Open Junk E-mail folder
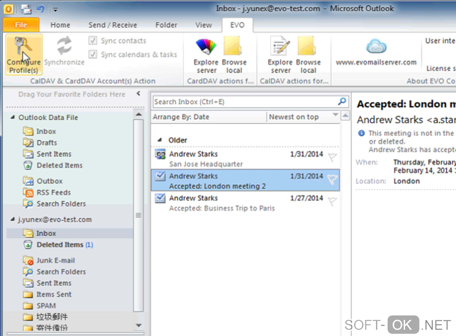The width and height of the screenshot is (456, 336). pyautogui.click(x=55, y=260)
